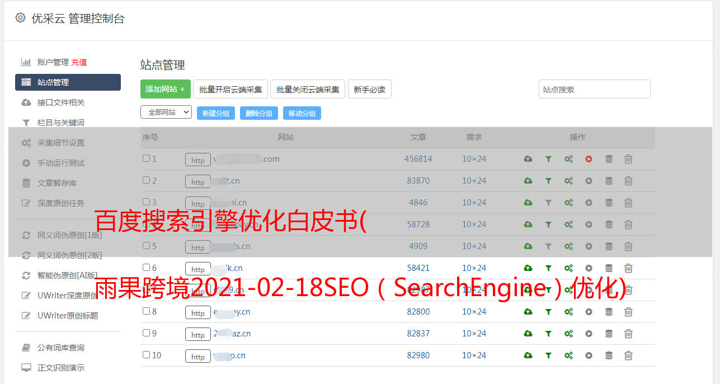The image size is (720, 384).
Task: Click the http badge in row 10
Action: (198, 356)
